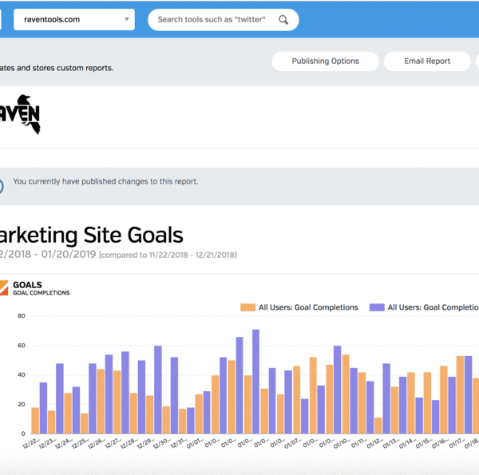Click the purple legend swatch for Goal Completions
479x475 pixels.
375,307
